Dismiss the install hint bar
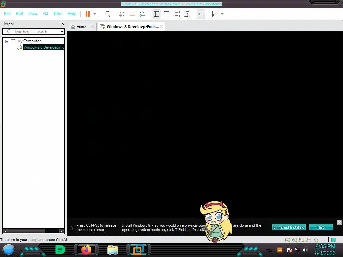 tap(339, 222)
